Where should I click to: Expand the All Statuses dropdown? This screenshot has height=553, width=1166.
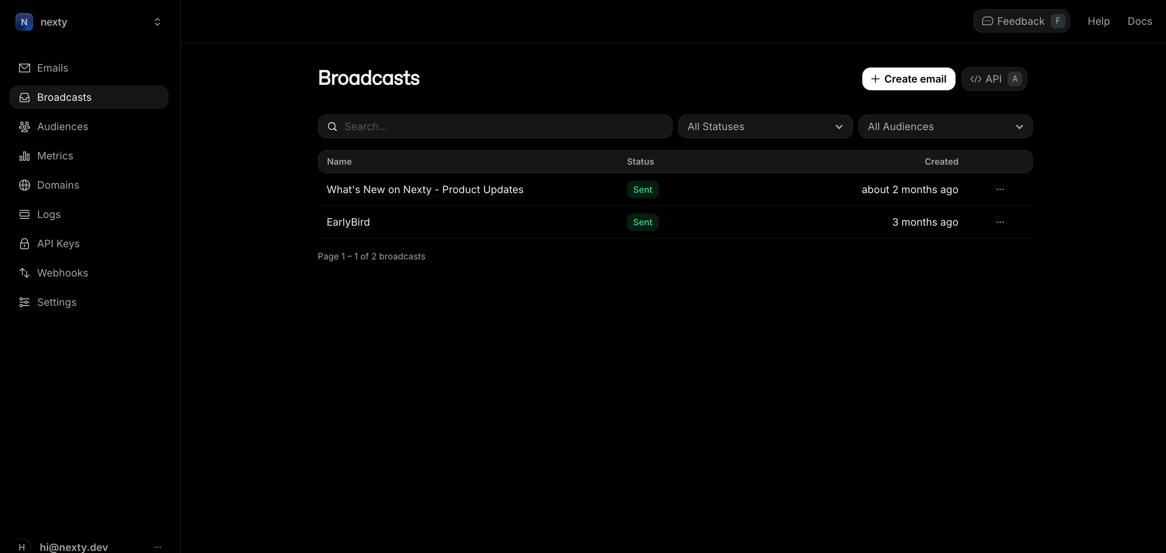[765, 126]
